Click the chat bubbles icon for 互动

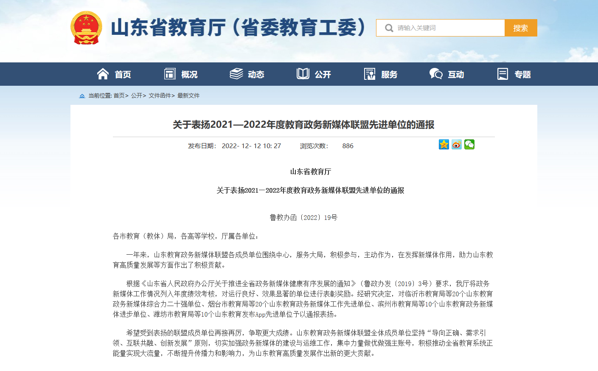pos(436,74)
